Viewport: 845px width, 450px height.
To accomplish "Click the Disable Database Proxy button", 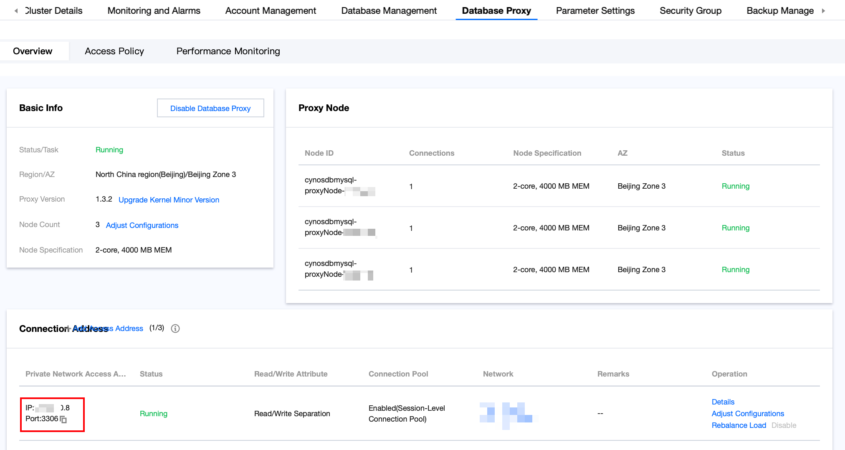I will coord(210,108).
